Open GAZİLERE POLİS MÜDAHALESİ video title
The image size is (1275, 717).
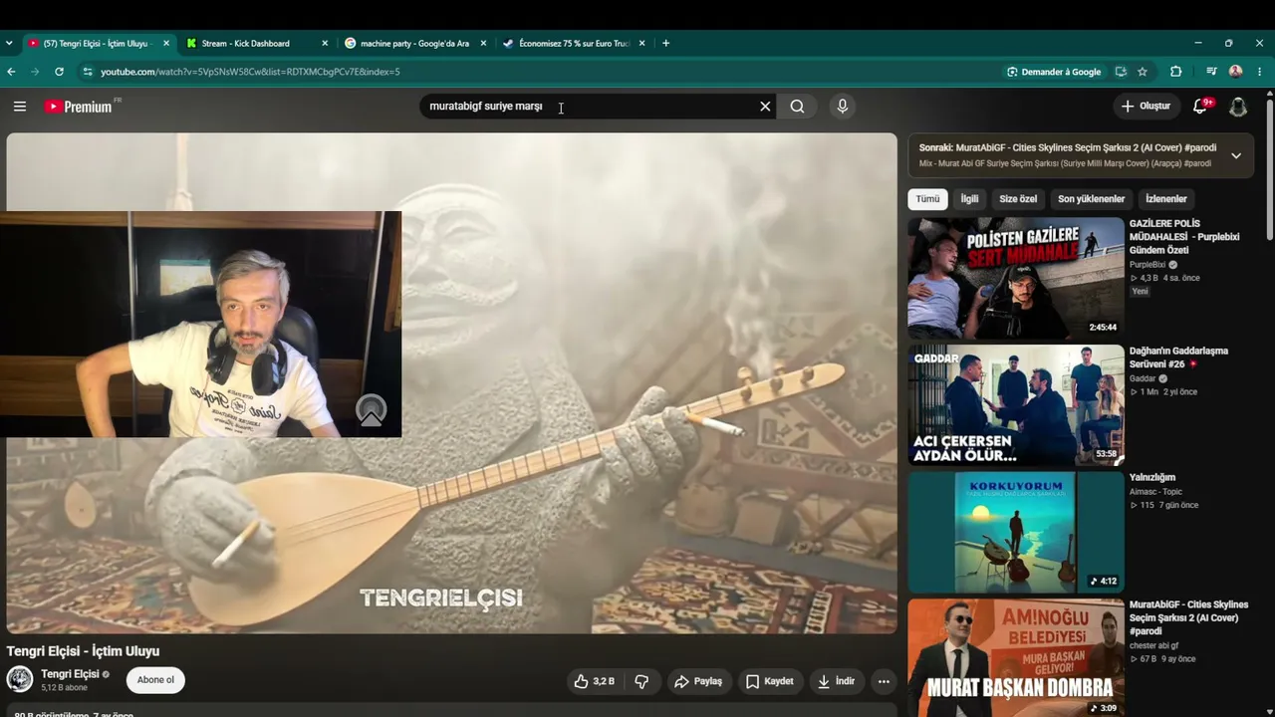coord(1184,237)
